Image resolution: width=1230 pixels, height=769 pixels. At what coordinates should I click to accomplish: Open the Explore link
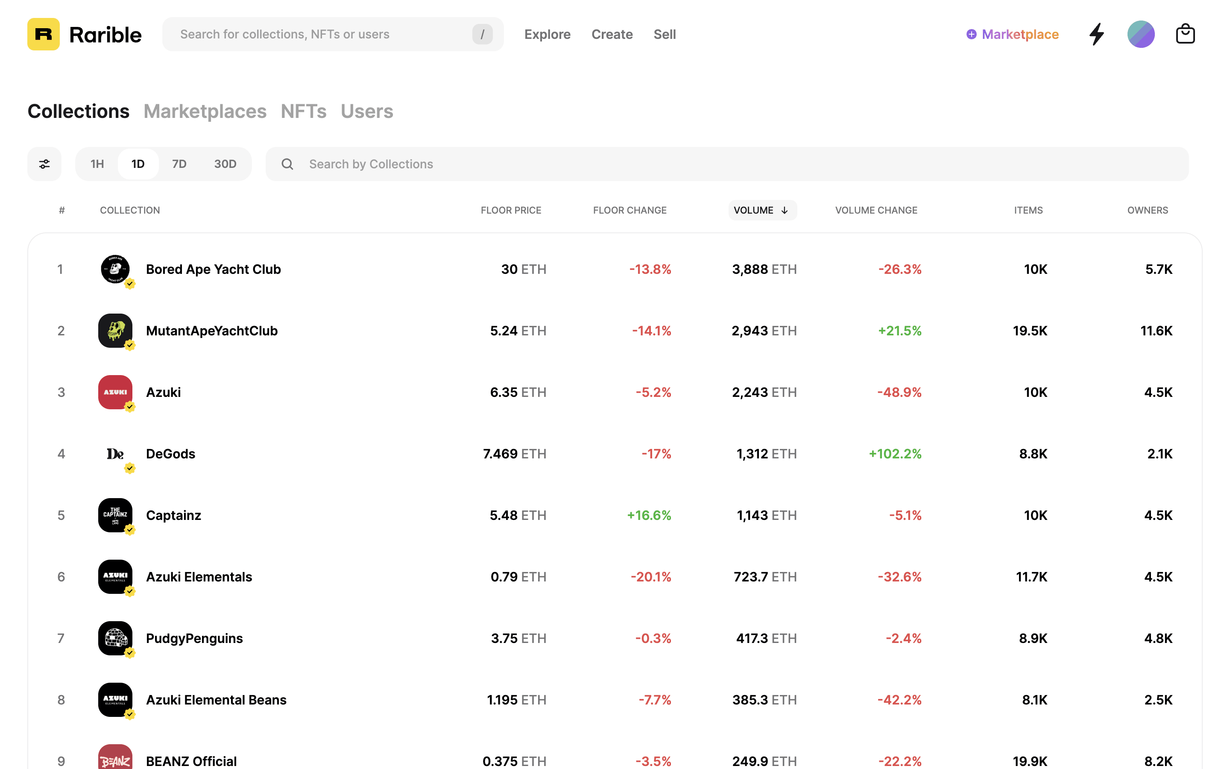point(547,34)
